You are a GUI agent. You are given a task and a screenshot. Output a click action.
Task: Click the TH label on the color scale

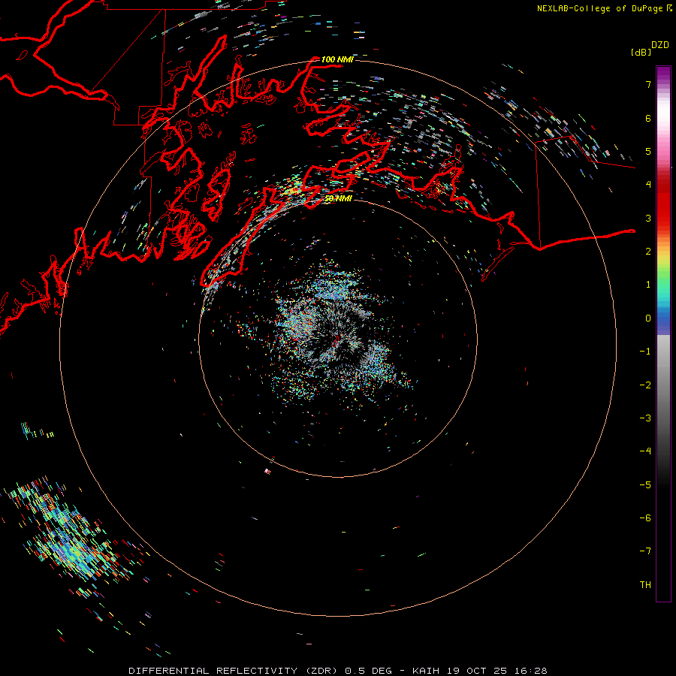tap(645, 585)
